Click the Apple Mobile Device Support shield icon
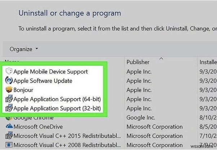 click(9, 71)
